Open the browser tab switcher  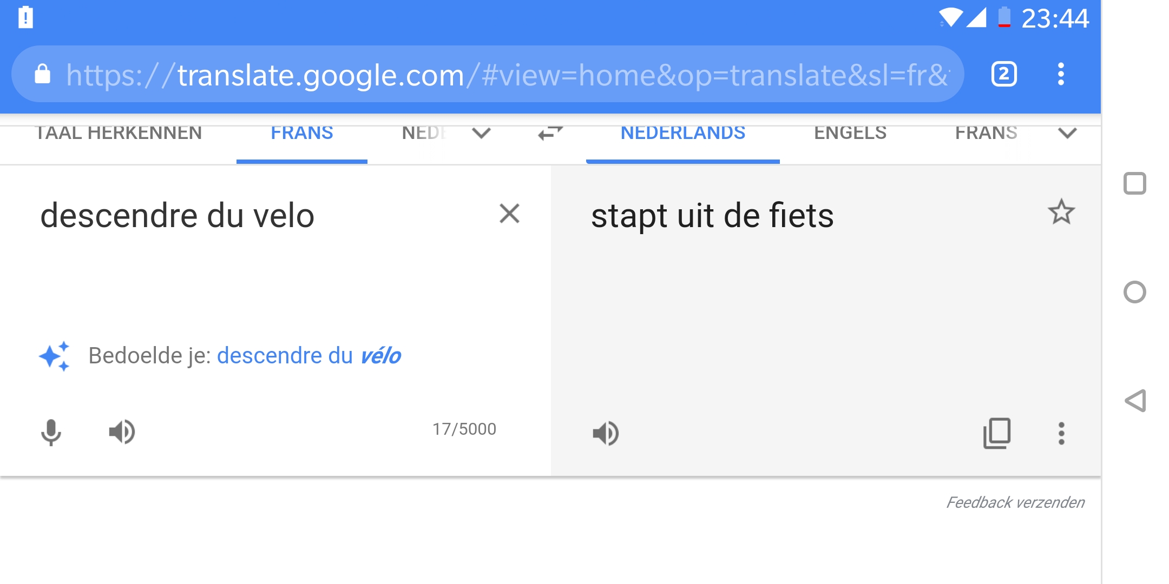pos(1004,74)
